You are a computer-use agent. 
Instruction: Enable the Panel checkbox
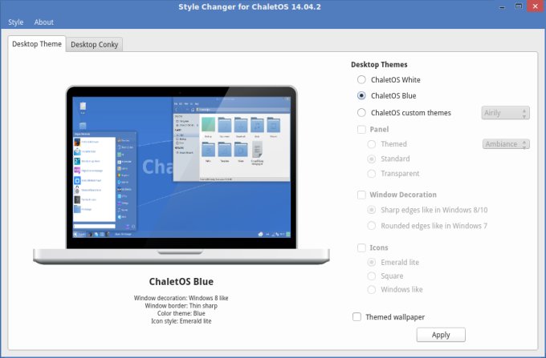pyautogui.click(x=362, y=129)
